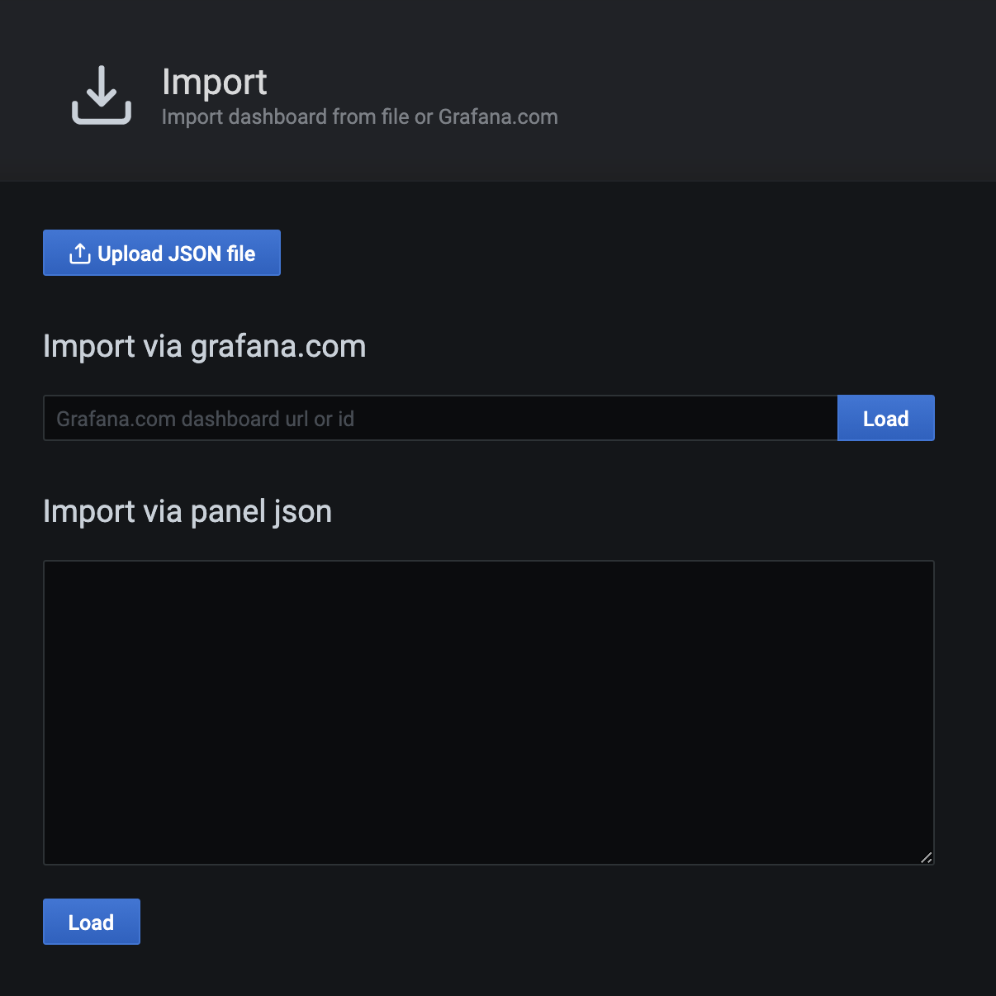Click the Load label under the json textarea
The width and height of the screenshot is (996, 996).
pyautogui.click(x=91, y=922)
